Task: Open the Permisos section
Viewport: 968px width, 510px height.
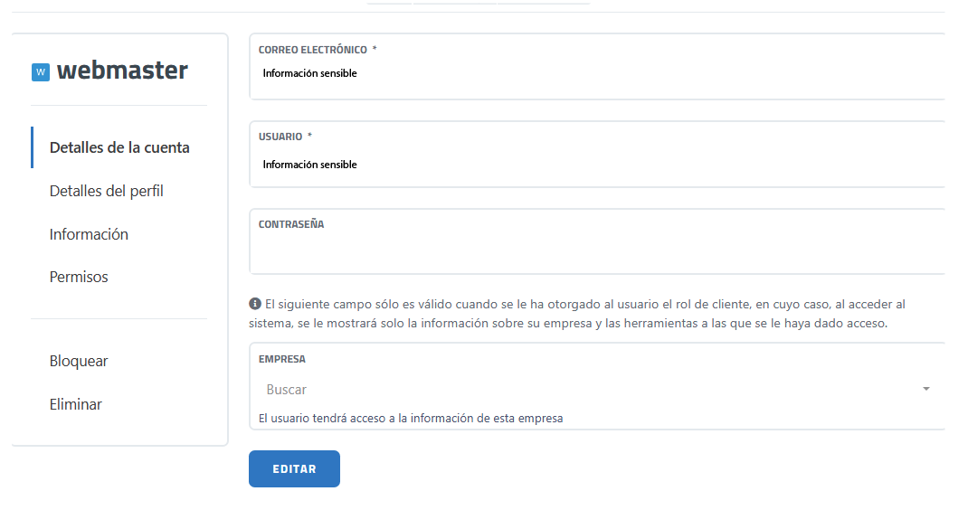Action: pos(79,277)
